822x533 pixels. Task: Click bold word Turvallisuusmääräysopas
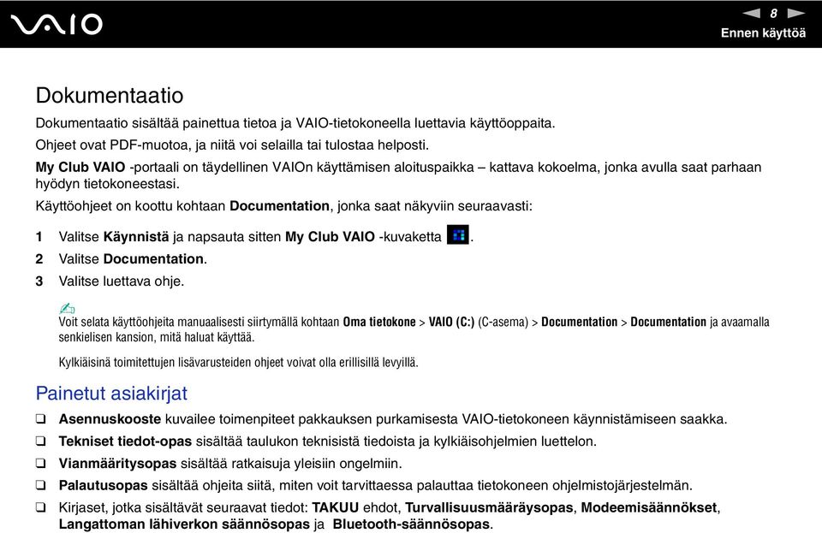tap(489, 507)
